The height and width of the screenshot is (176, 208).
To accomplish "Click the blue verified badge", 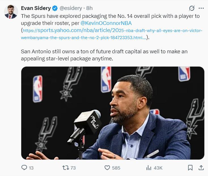I will click(55, 8).
